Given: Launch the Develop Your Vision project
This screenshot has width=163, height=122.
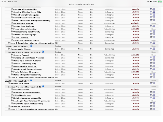Looking at the screenshot, I should [135, 83].
